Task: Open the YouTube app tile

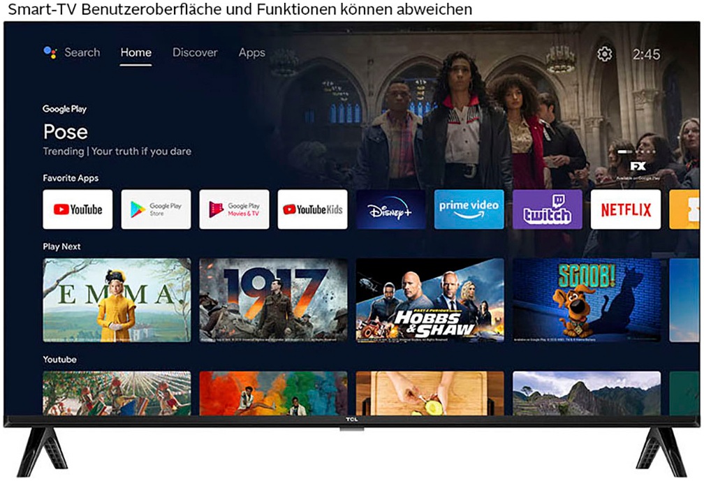Action: pyautogui.click(x=78, y=209)
